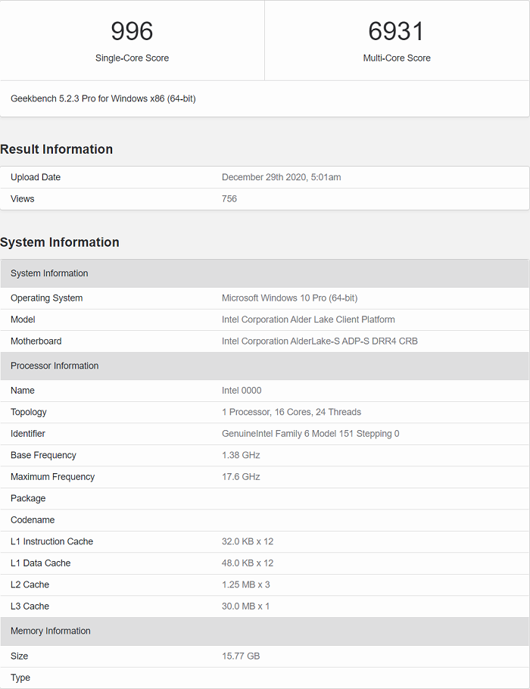Click the Processor Information table header

click(55, 366)
